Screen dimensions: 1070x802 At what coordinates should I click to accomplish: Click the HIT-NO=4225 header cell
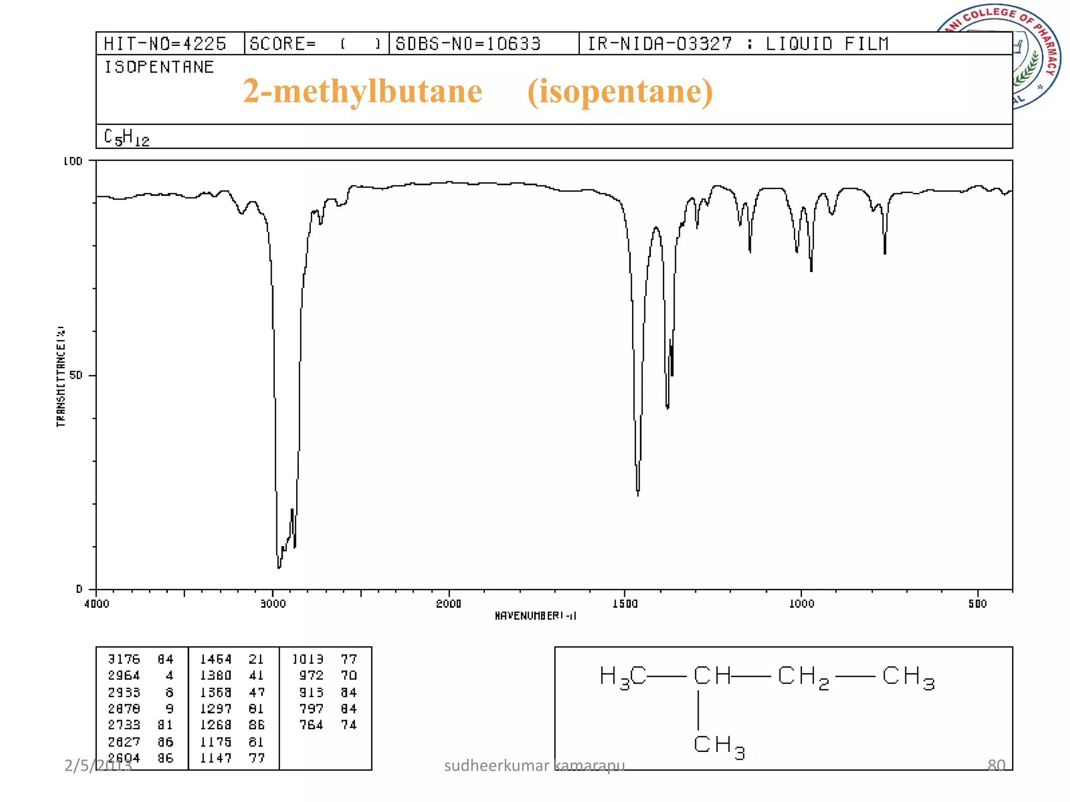(x=170, y=43)
